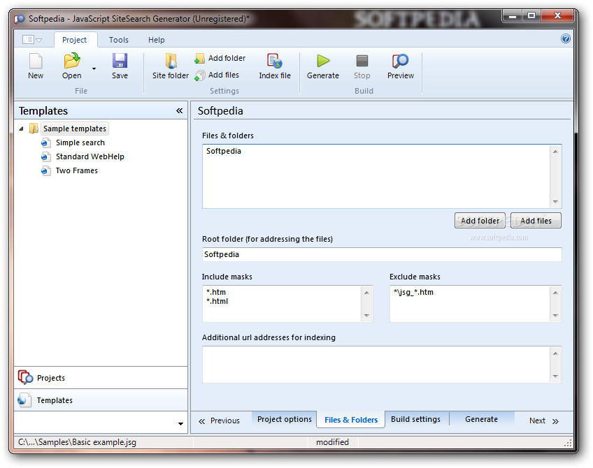Click the Add files button below list

tap(536, 221)
